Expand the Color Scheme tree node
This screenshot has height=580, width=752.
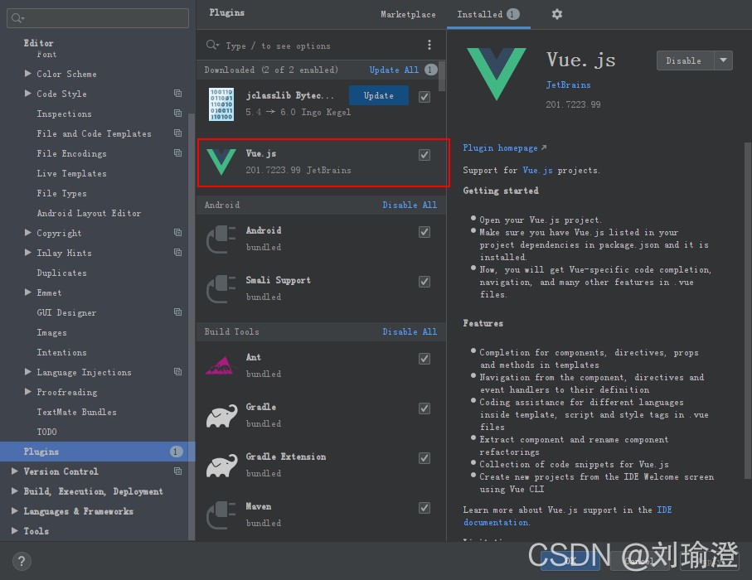pyautogui.click(x=28, y=74)
